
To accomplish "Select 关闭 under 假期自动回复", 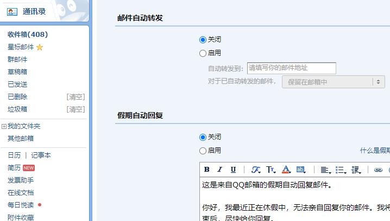I will [203, 137].
